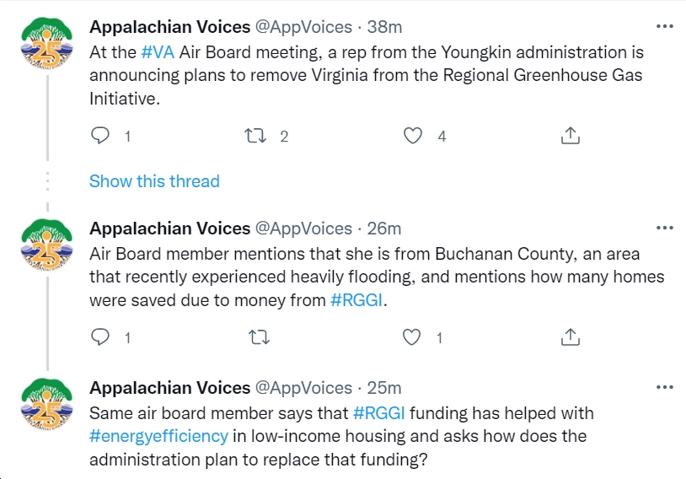Open more options for the 26m tweet
The width and height of the screenshot is (686, 479).
[x=665, y=229]
